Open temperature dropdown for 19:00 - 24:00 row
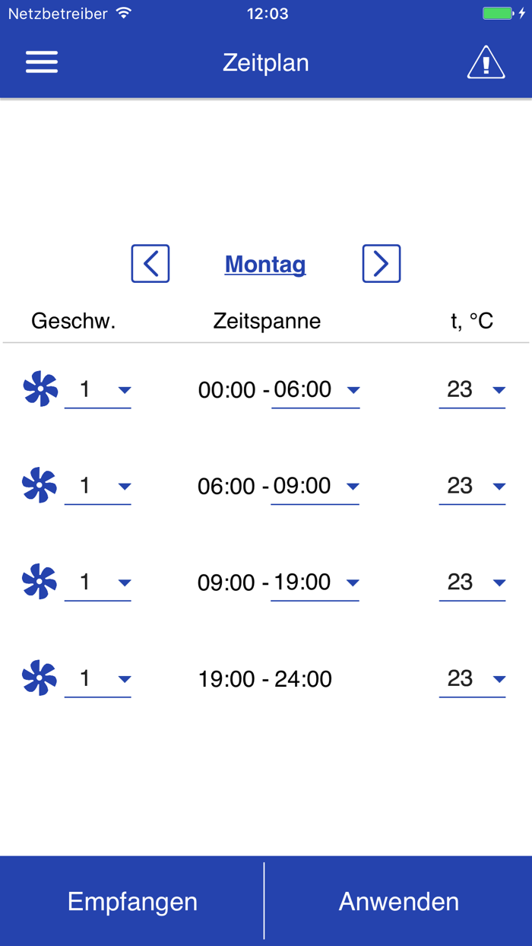This screenshot has width=532, height=946. click(x=472, y=679)
